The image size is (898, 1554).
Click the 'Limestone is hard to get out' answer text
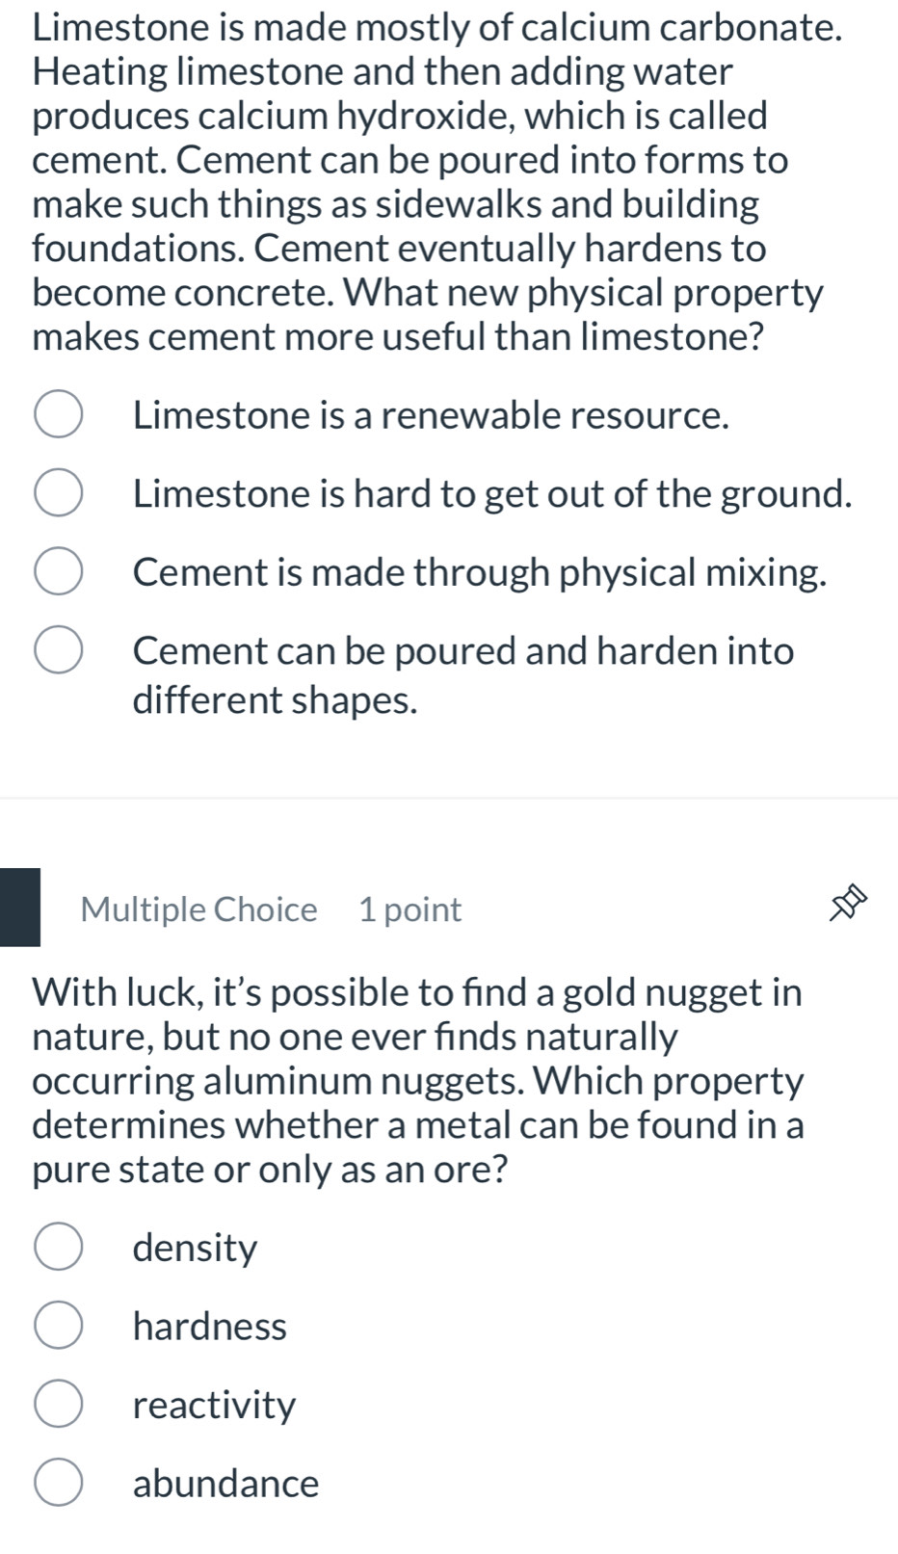click(492, 494)
